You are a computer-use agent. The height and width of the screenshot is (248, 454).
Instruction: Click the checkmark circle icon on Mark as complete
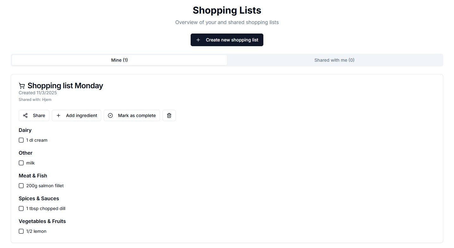110,115
